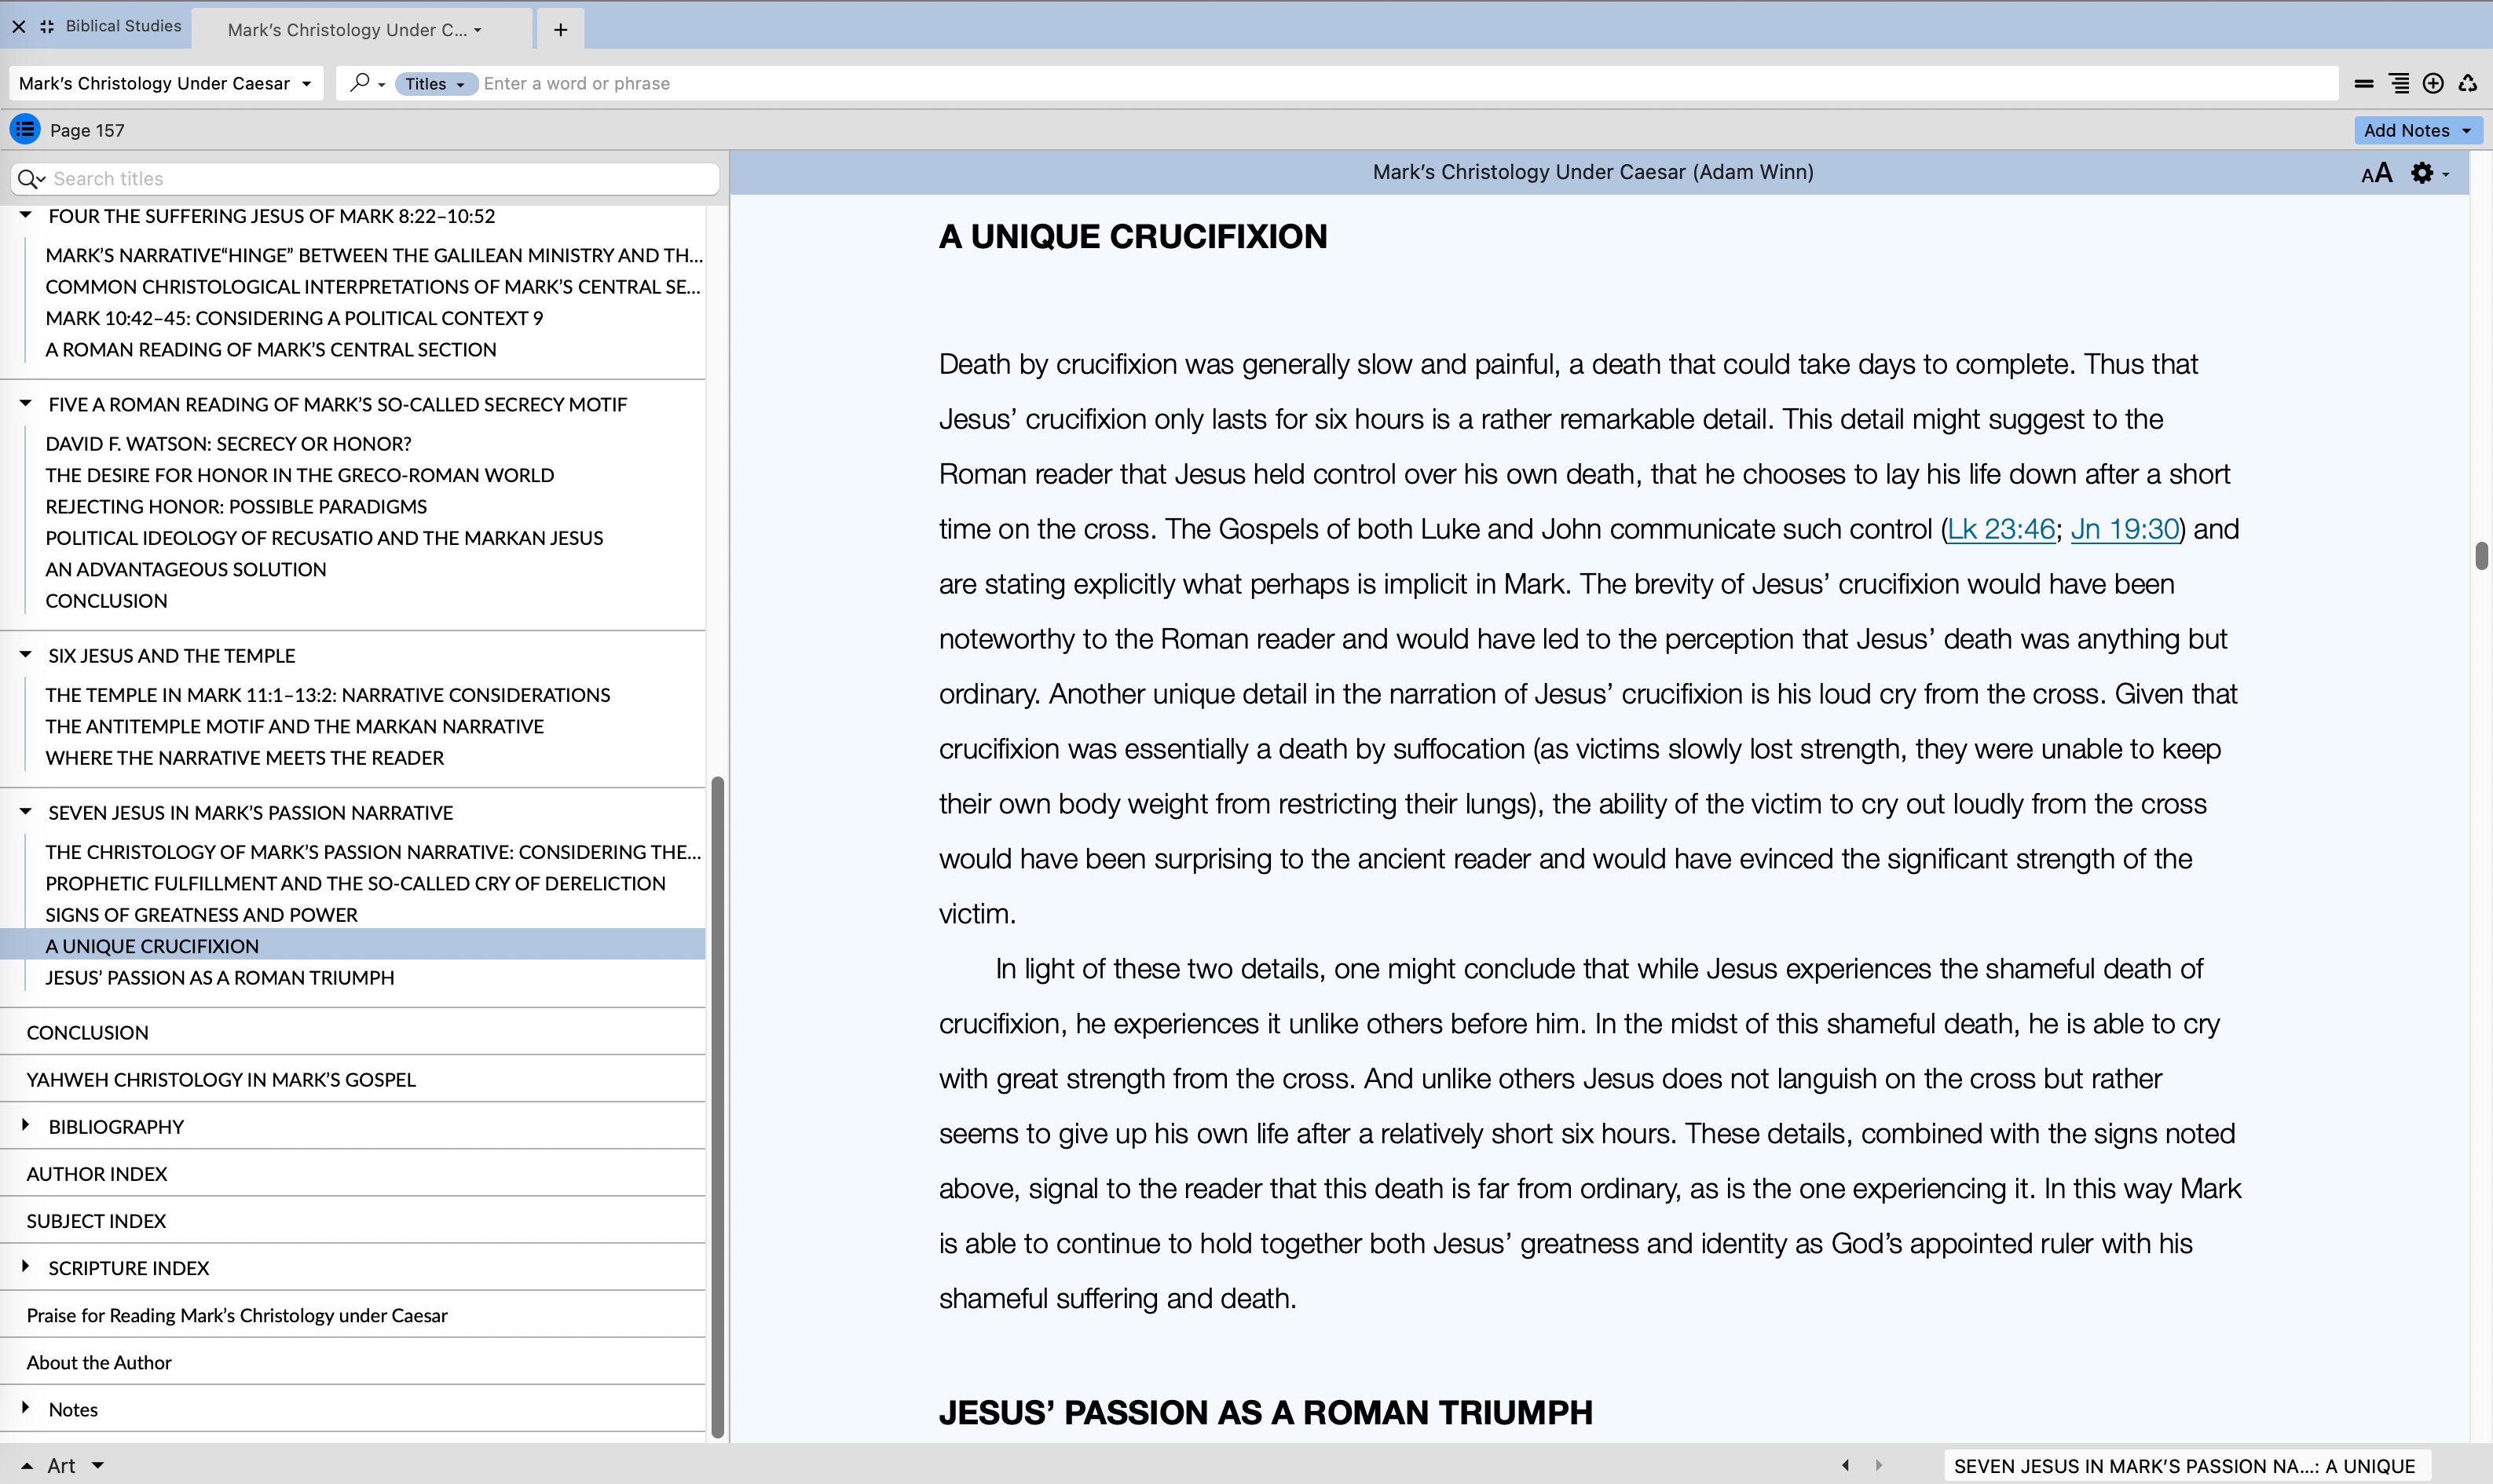The height and width of the screenshot is (1484, 2493).
Task: Click the magnifying glass search icon
Action: coord(360,83)
